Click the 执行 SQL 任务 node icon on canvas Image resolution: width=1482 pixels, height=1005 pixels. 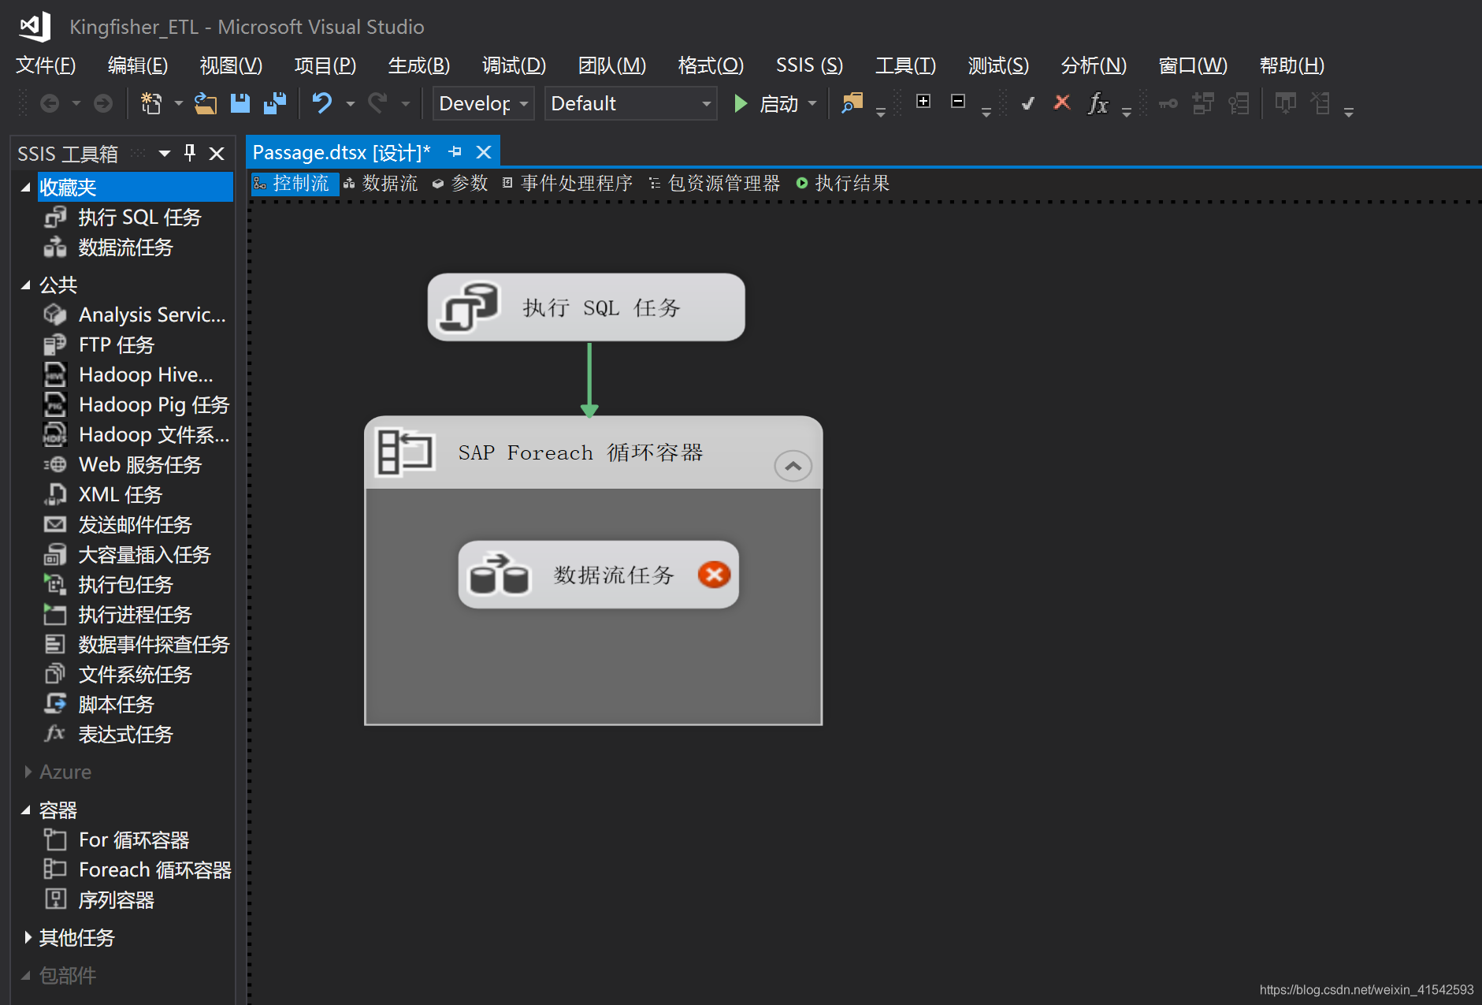pos(470,307)
